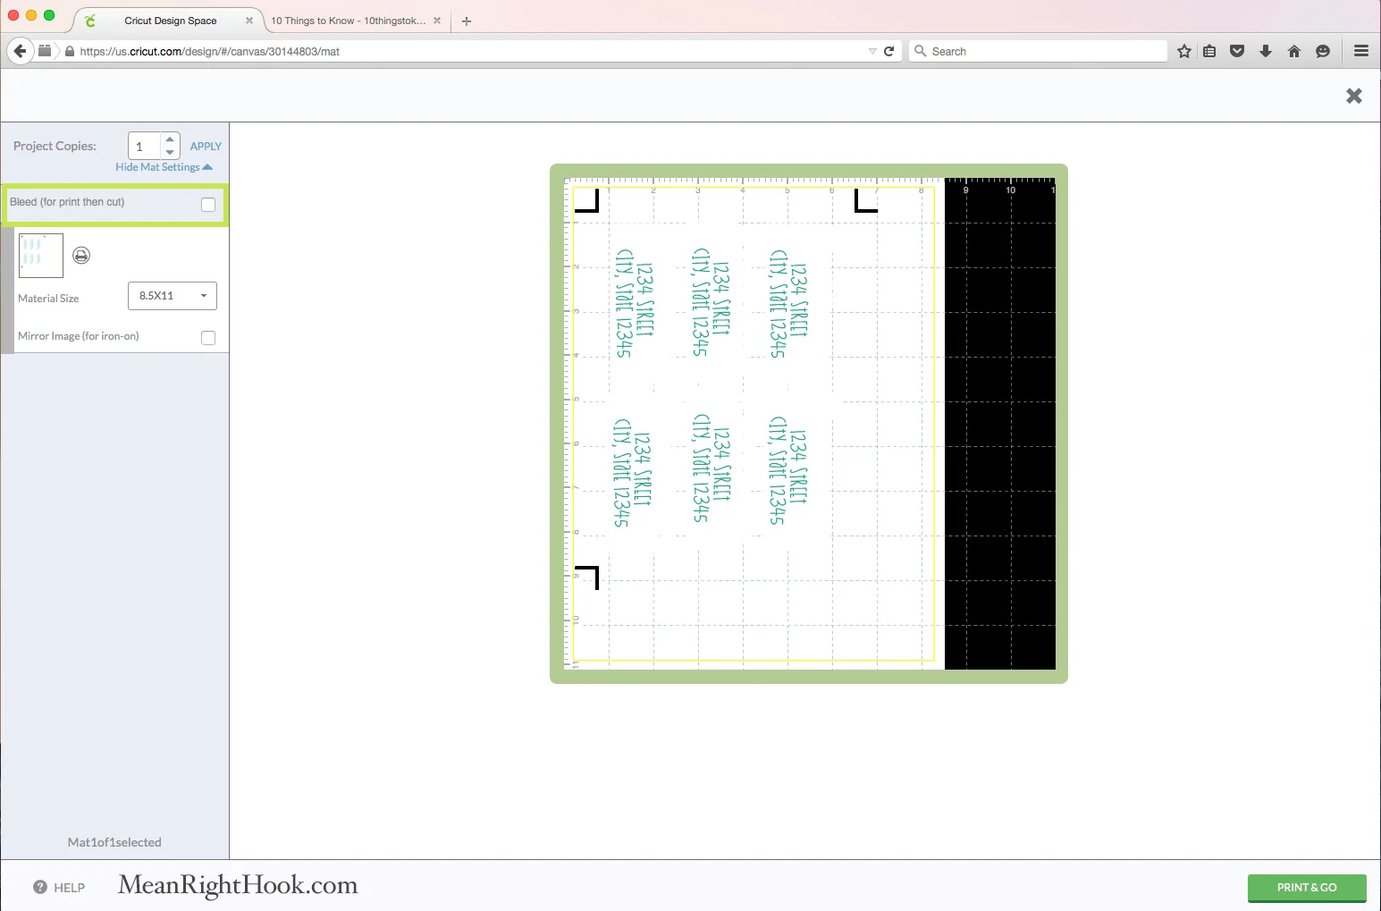Close the 10 Things to Know tab

[x=437, y=21]
